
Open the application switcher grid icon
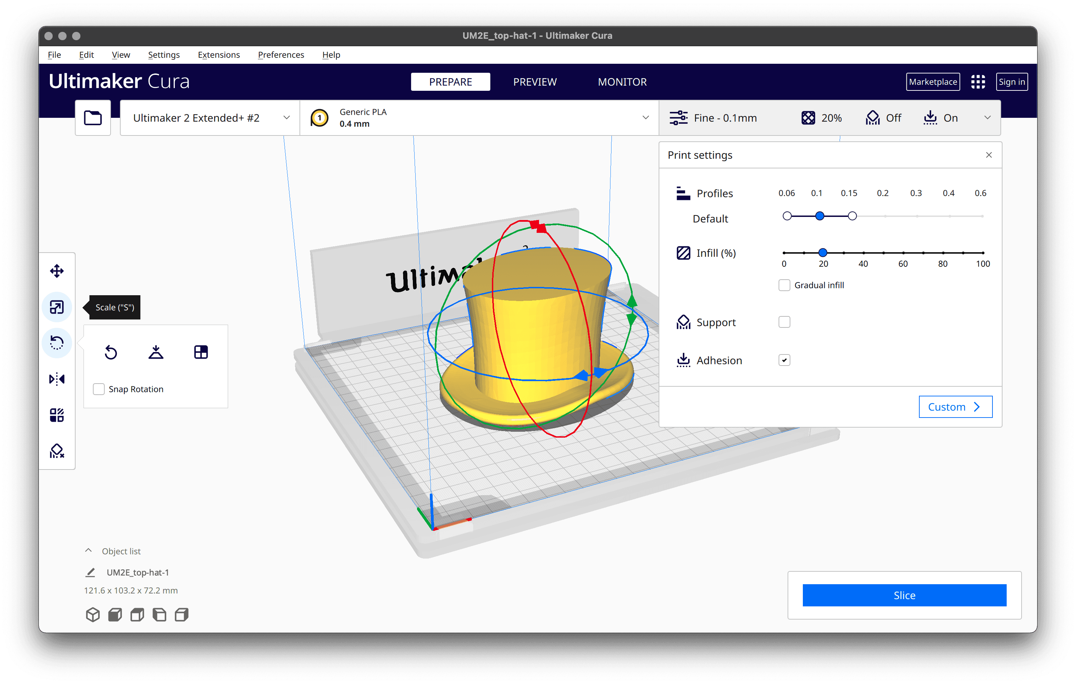click(978, 82)
